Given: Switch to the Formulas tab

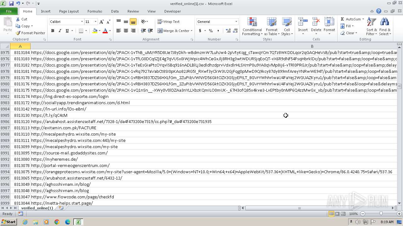Looking at the screenshot, I should click(95, 11).
